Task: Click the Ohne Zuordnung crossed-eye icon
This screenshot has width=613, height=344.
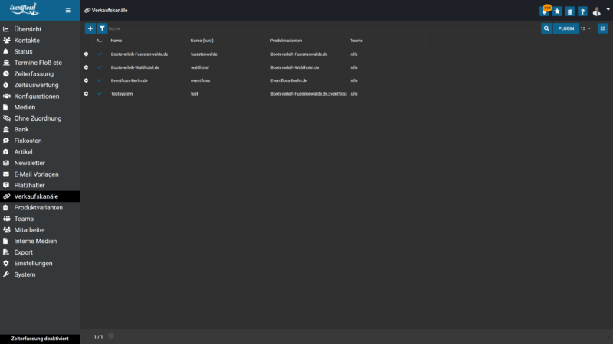Action: [6, 118]
